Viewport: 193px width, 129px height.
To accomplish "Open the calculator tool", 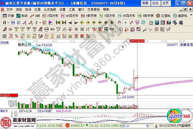I will pos(157,23).
